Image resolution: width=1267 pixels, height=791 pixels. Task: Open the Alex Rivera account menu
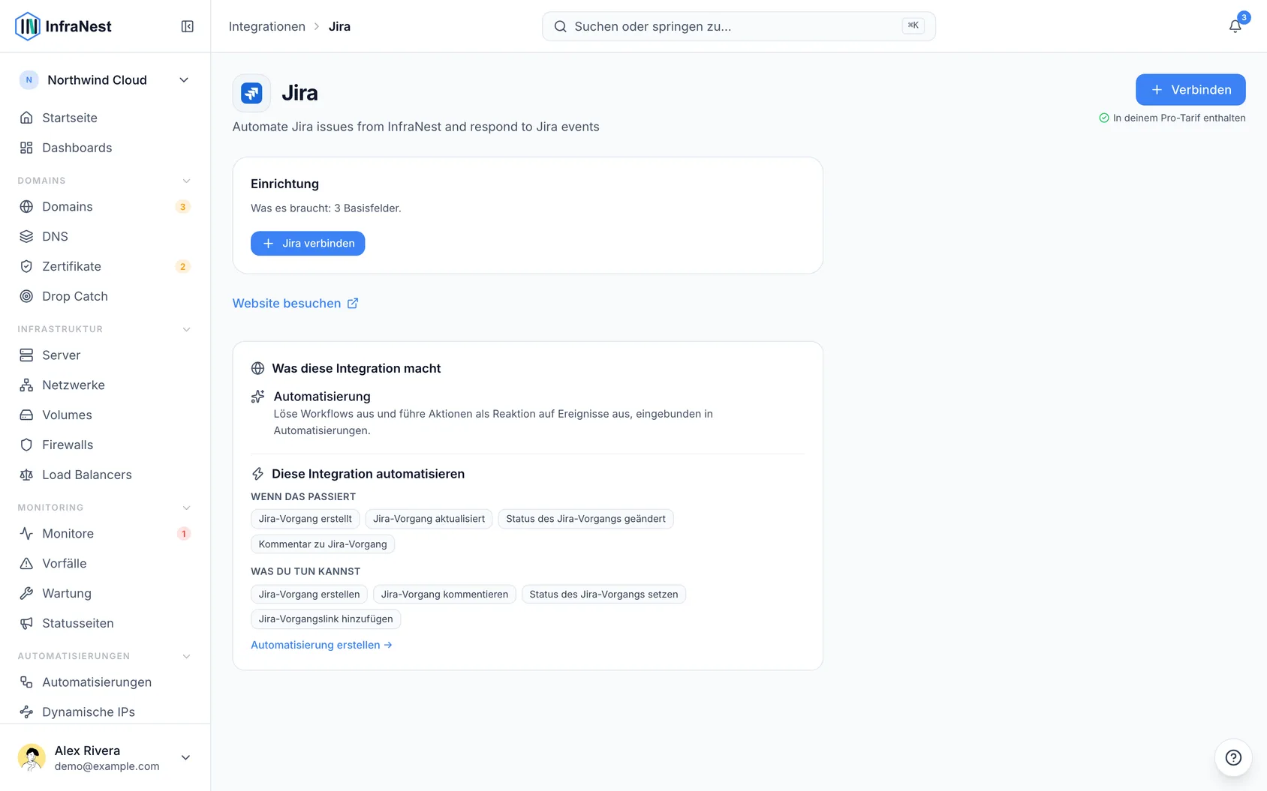(105, 757)
